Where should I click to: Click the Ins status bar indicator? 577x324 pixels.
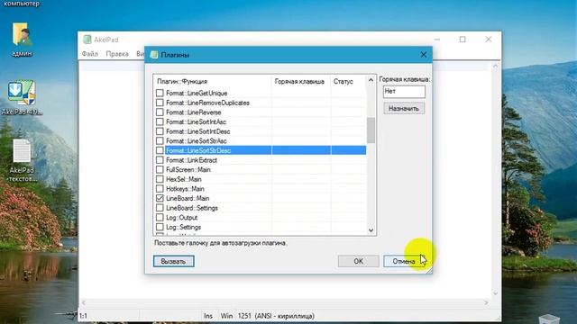(x=208, y=316)
